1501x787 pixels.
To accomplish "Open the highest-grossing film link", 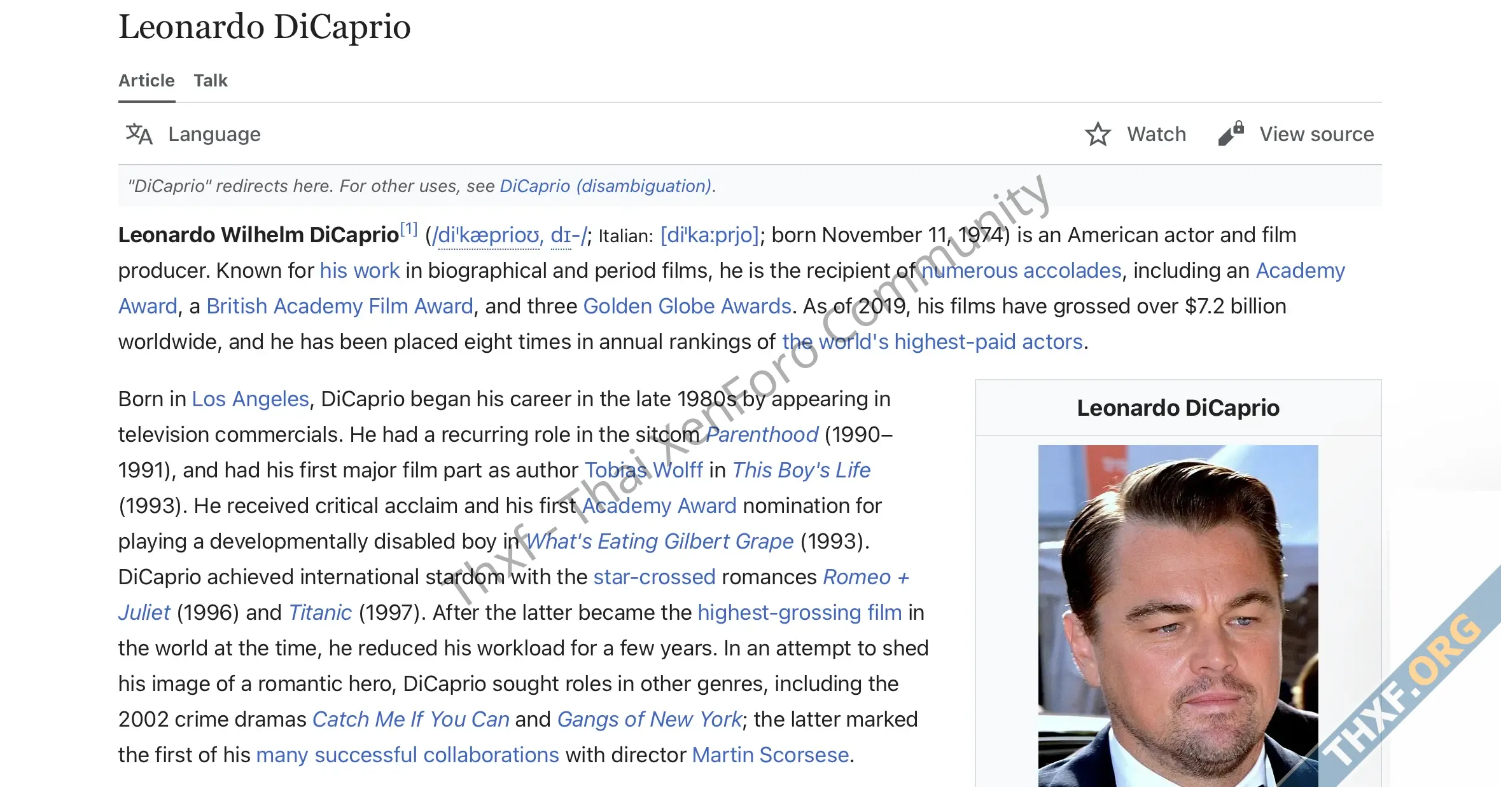I will (800, 613).
